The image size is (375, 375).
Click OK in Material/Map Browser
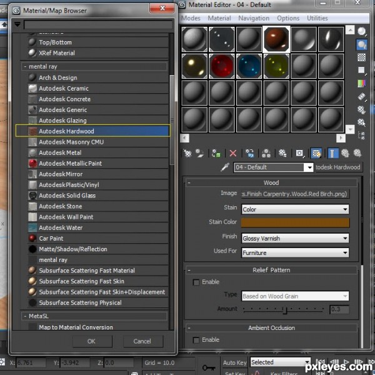[x=92, y=341]
